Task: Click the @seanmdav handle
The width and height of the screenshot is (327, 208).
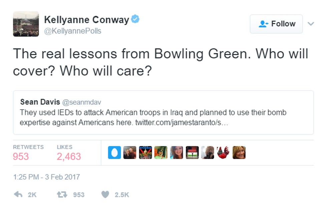Action: click(81, 102)
